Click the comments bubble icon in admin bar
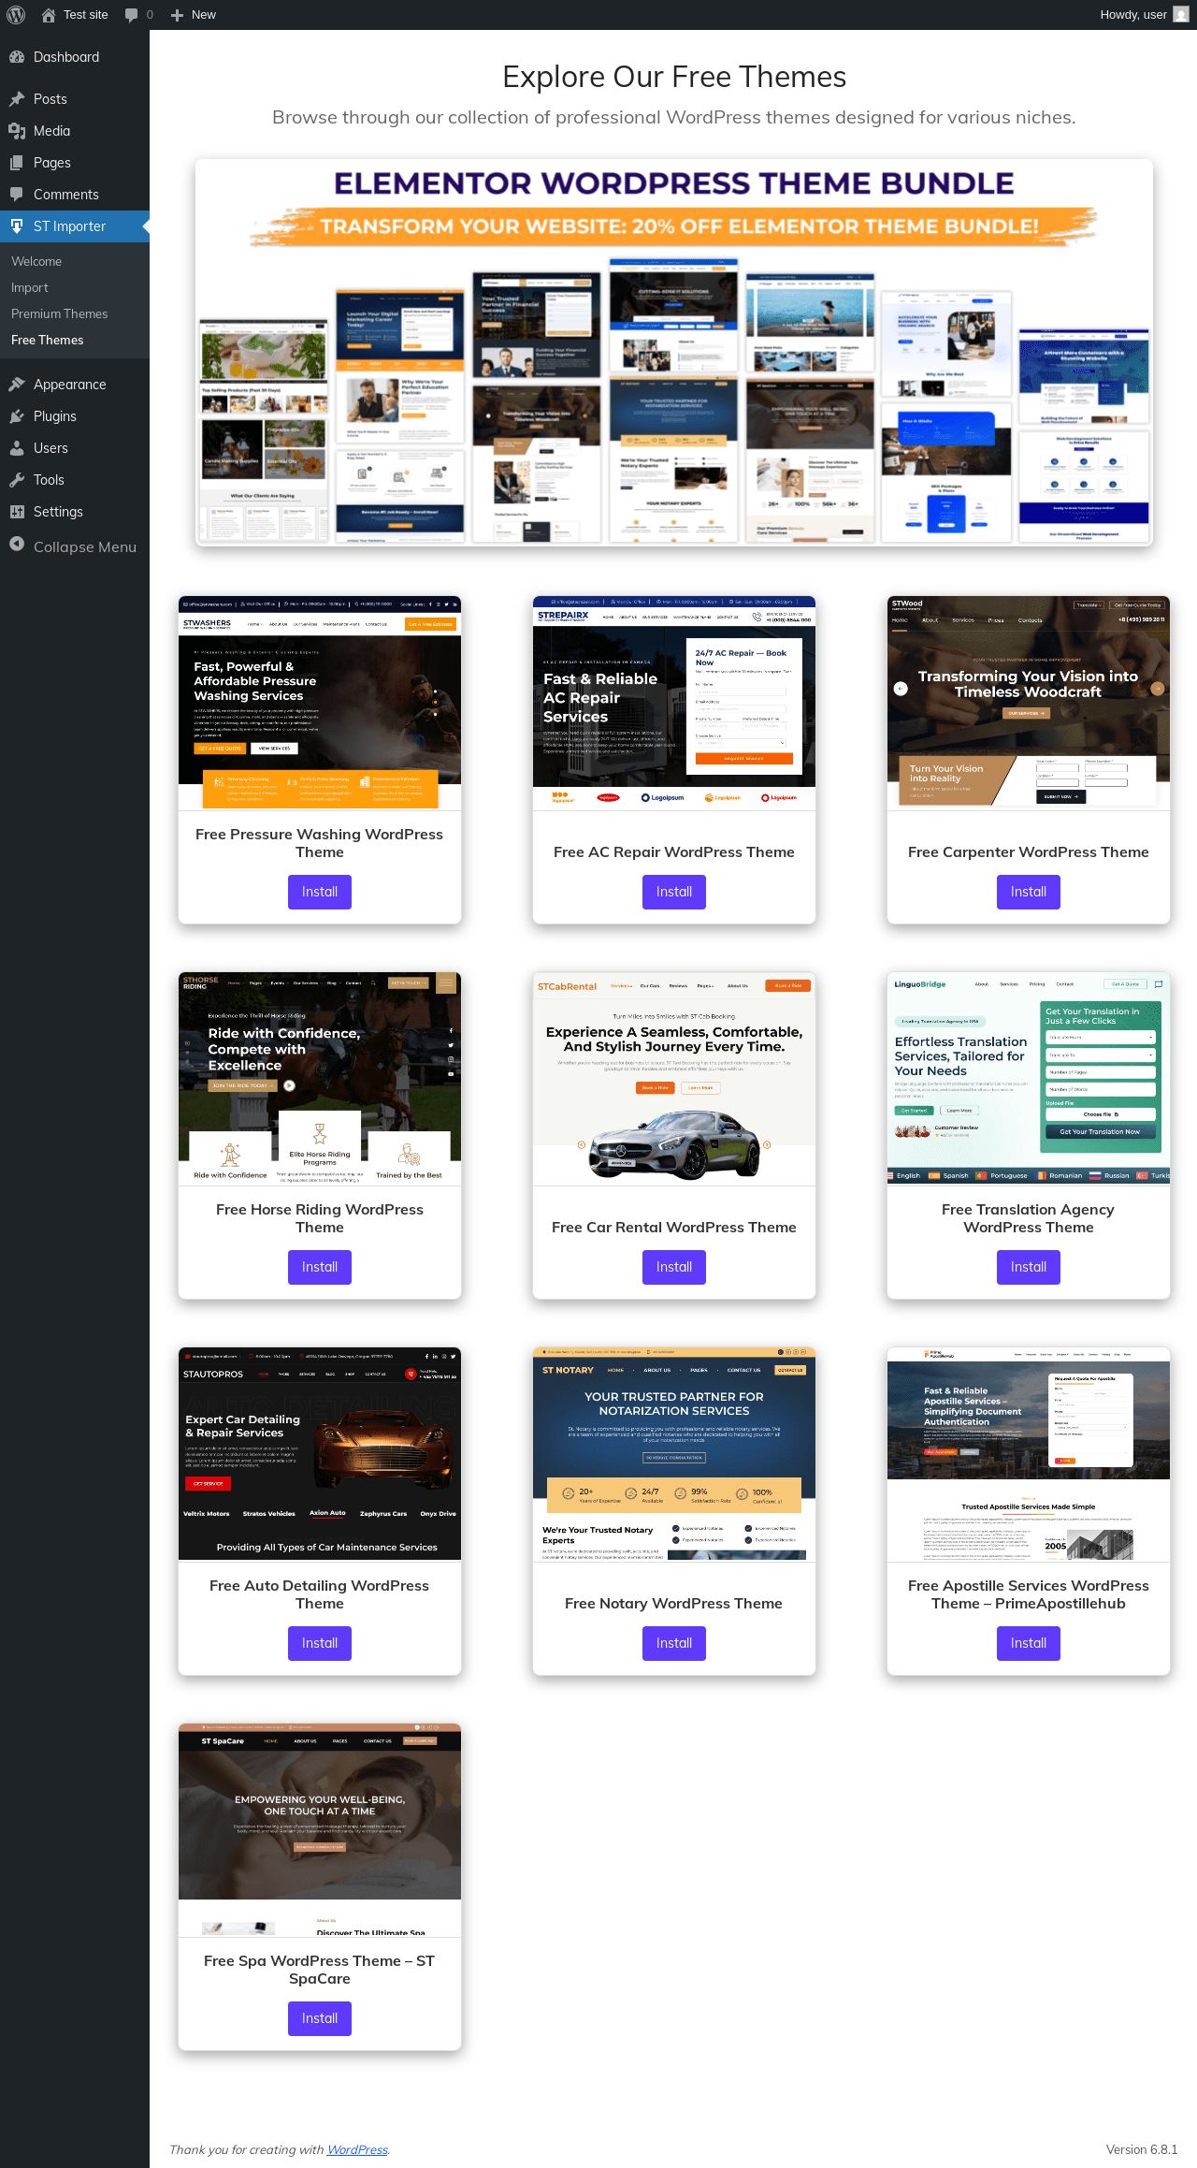 pos(131,15)
